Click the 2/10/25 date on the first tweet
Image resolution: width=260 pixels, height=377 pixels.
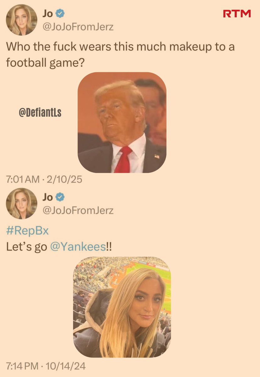pos(64,179)
